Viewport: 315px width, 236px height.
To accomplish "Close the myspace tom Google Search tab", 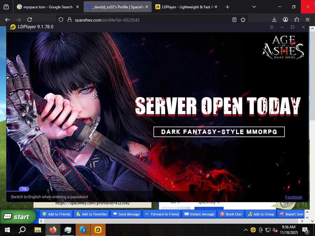I will click(77, 7).
